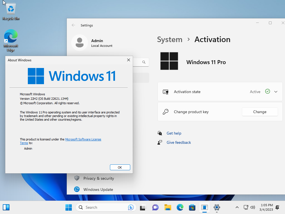This screenshot has height=214, width=285.
Task: Click the Active status text
Action: tap(255, 92)
